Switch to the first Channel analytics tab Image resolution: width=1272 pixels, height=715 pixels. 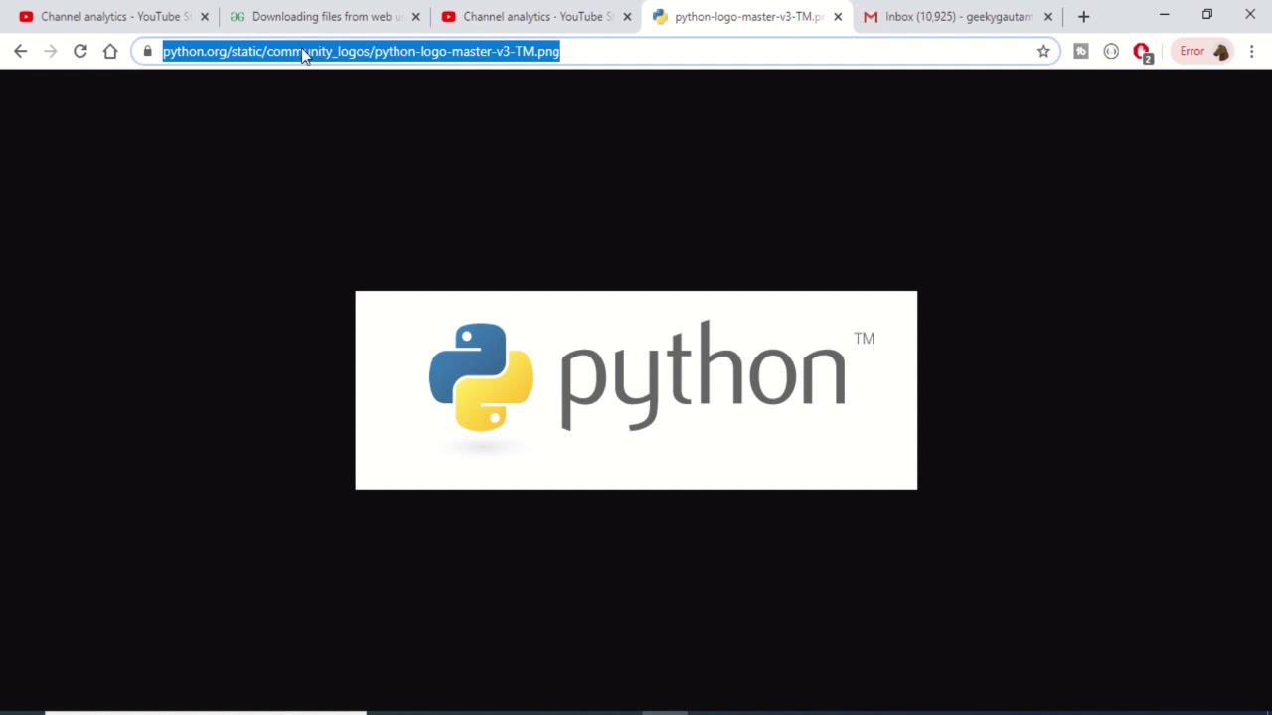tap(107, 16)
